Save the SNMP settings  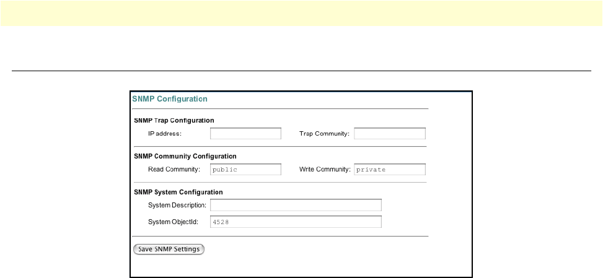[x=169, y=249]
